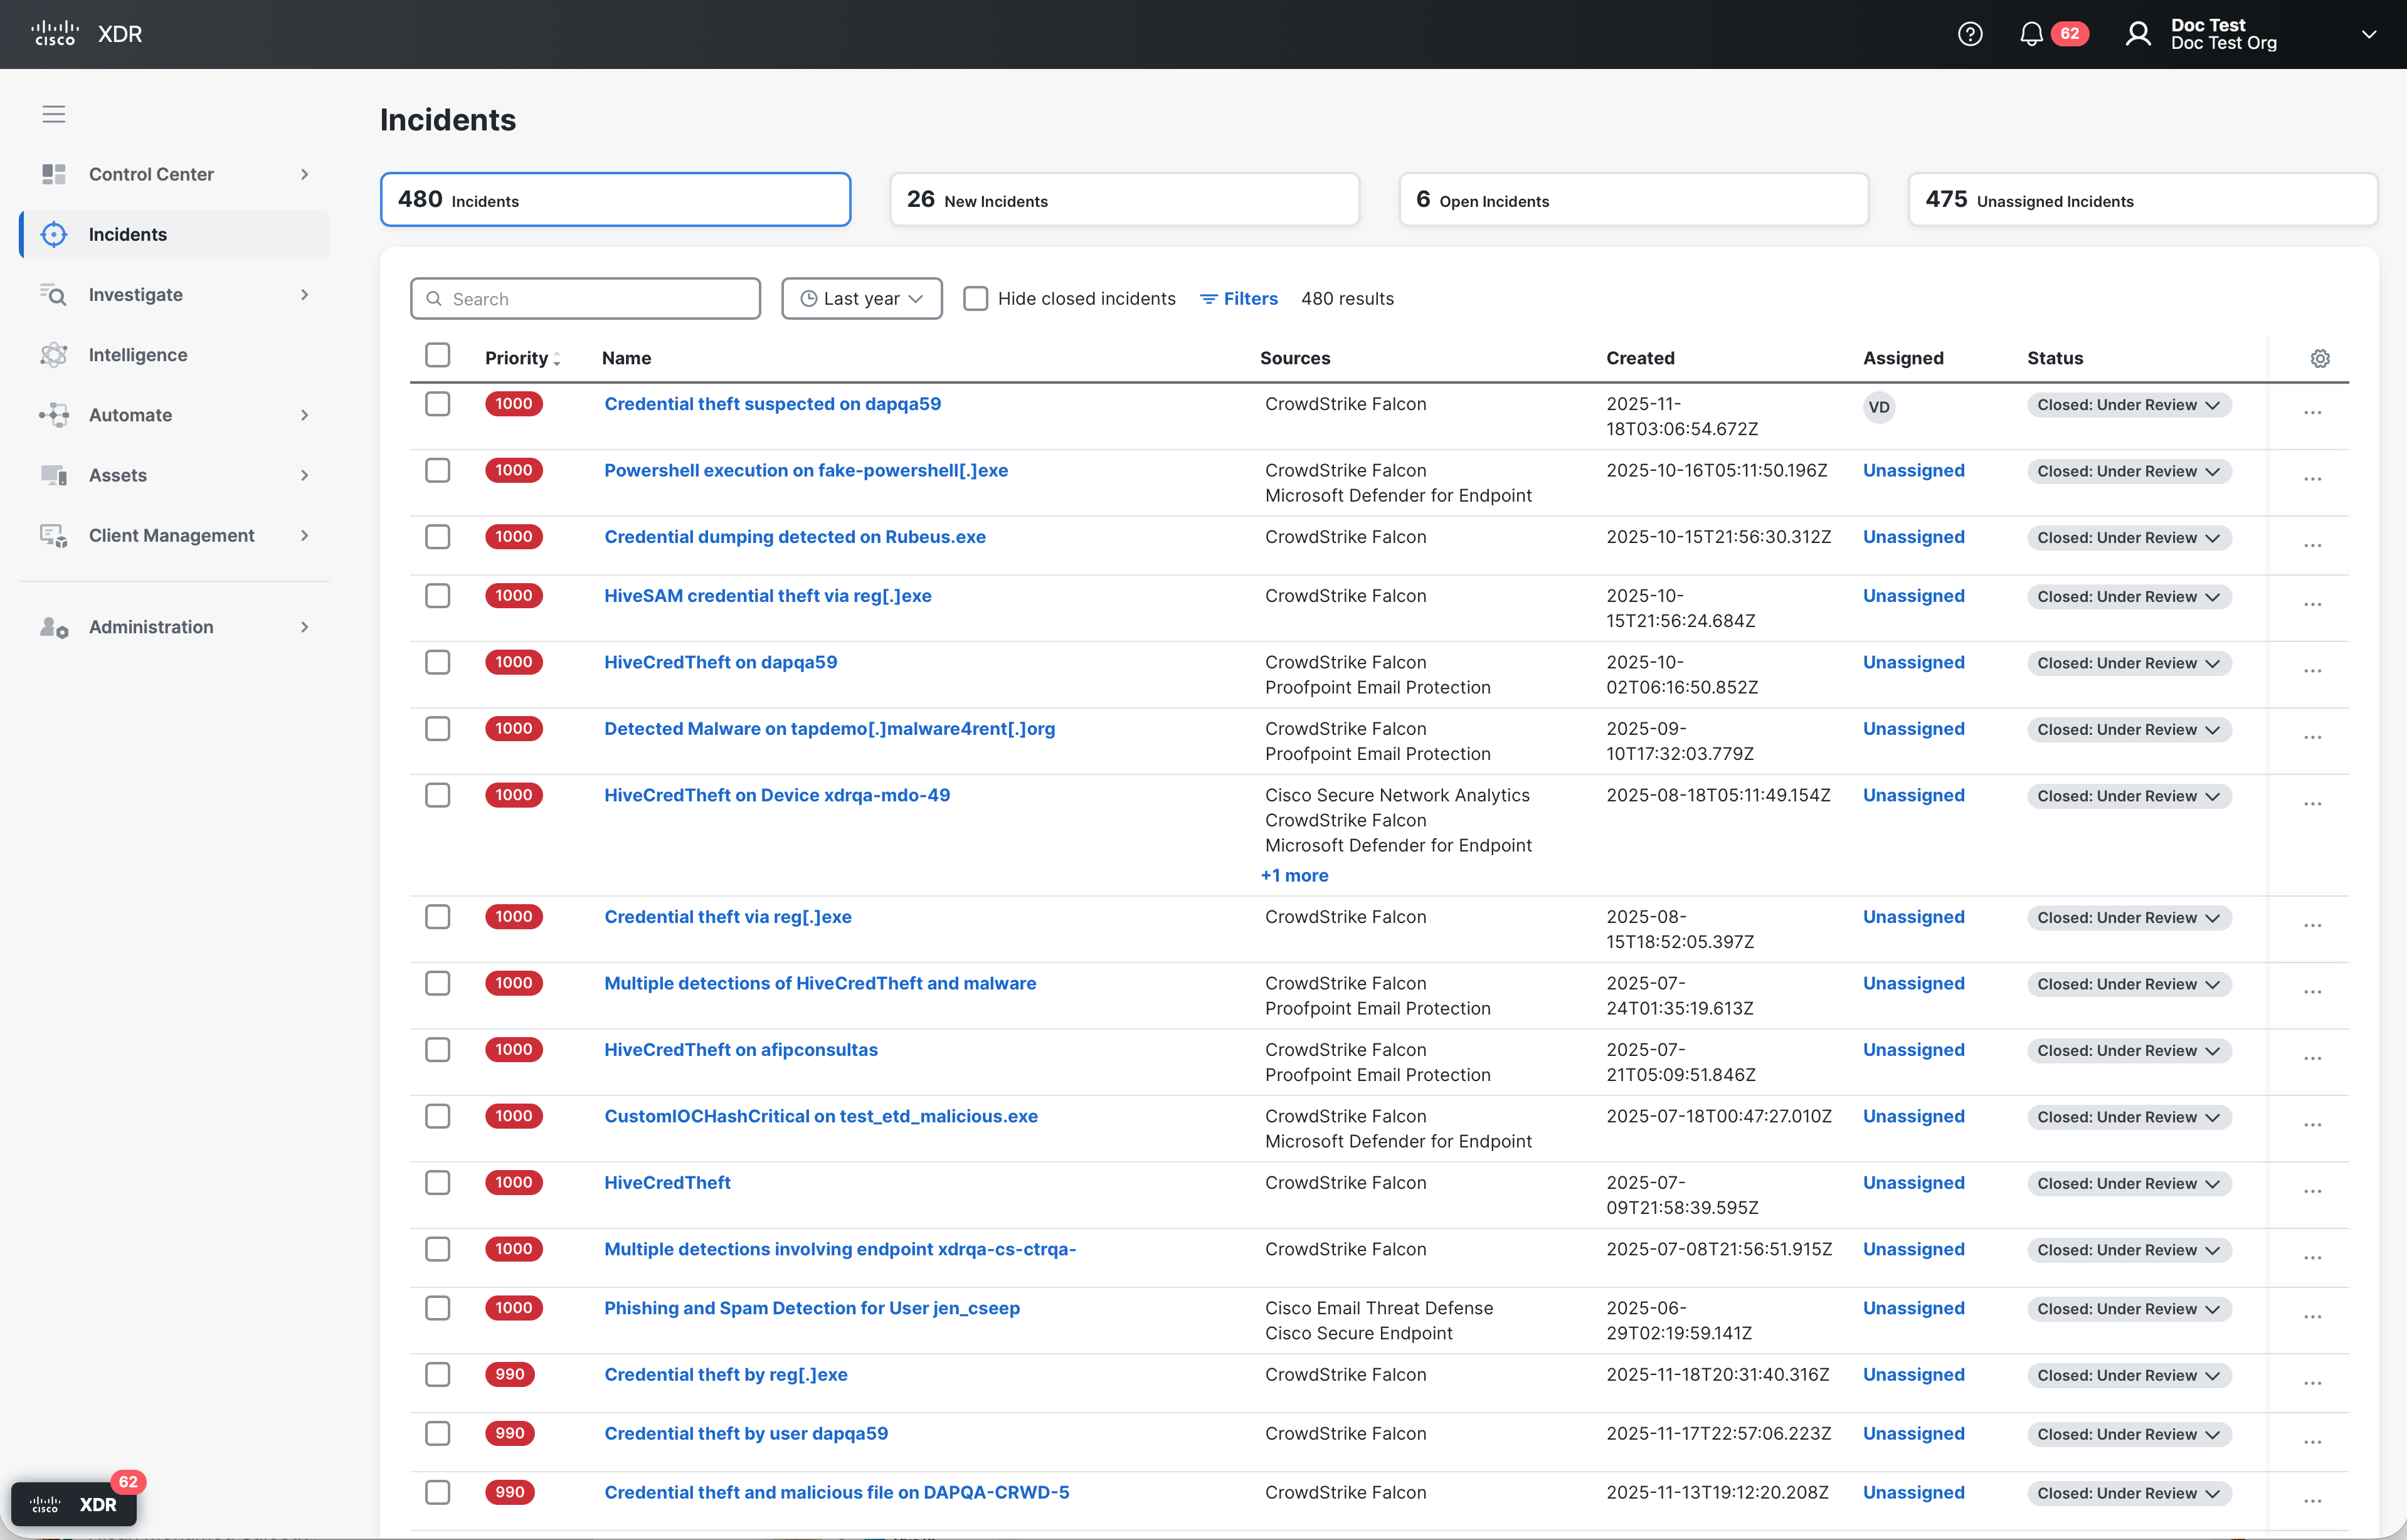Switch to 475 Unassigned Incidents tab

(x=2142, y=200)
